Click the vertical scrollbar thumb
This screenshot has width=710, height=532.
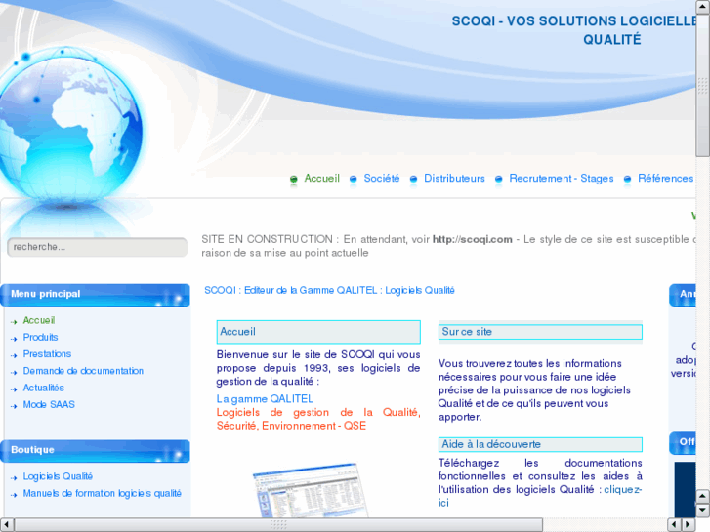703,85
